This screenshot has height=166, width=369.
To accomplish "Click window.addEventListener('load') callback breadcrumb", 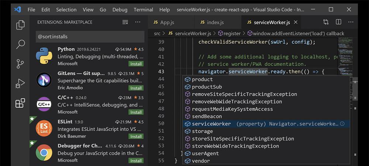I will coord(296,34).
